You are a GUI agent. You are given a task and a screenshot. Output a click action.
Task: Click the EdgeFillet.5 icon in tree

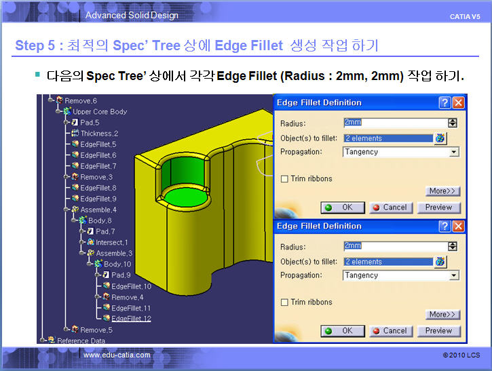75,144
